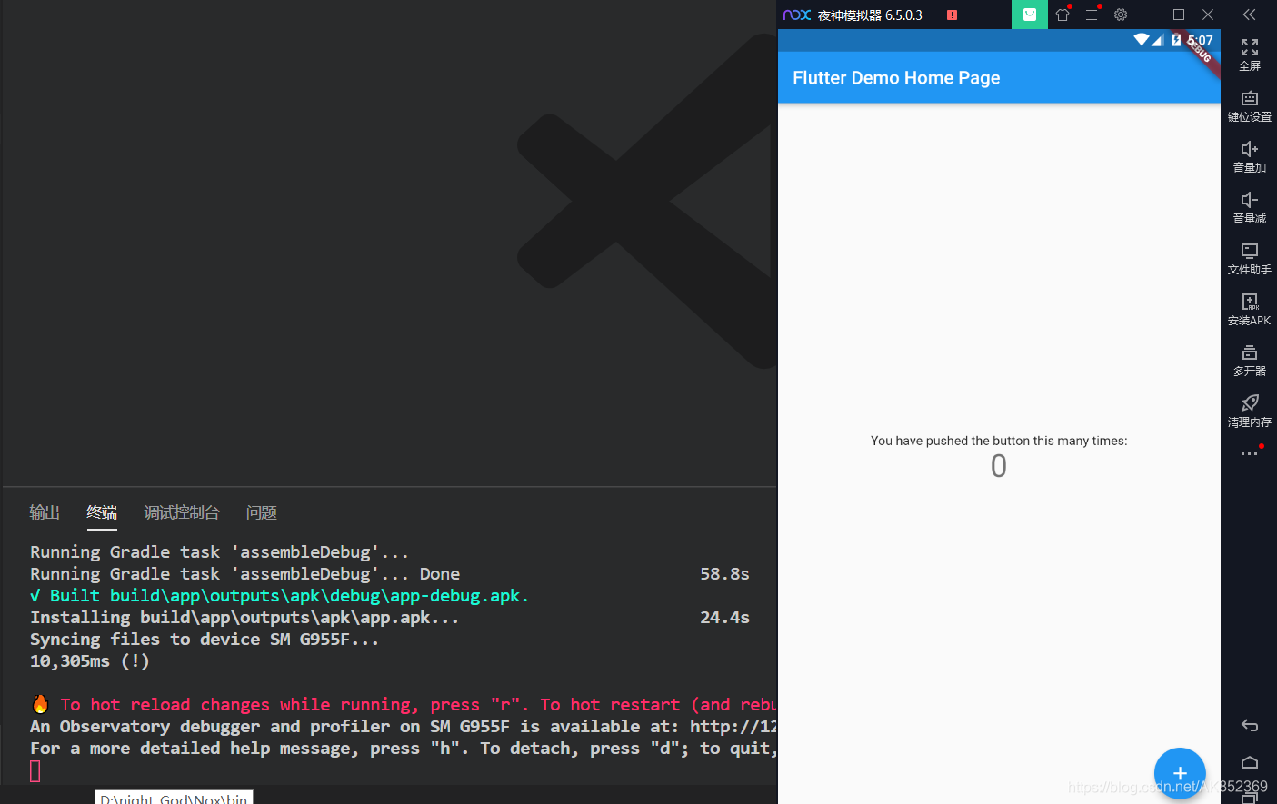This screenshot has height=804, width=1277.
Task: Click the counter value 0 in the app
Action: click(x=999, y=466)
